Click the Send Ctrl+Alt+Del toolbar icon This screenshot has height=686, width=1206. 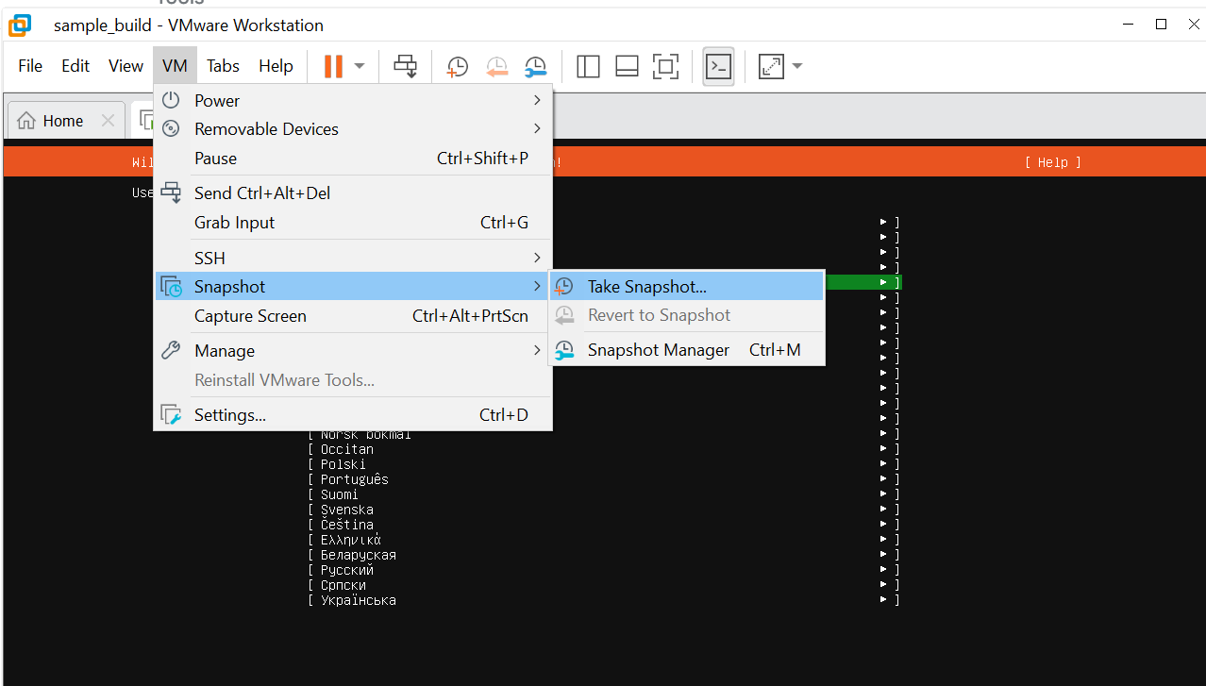click(x=405, y=66)
